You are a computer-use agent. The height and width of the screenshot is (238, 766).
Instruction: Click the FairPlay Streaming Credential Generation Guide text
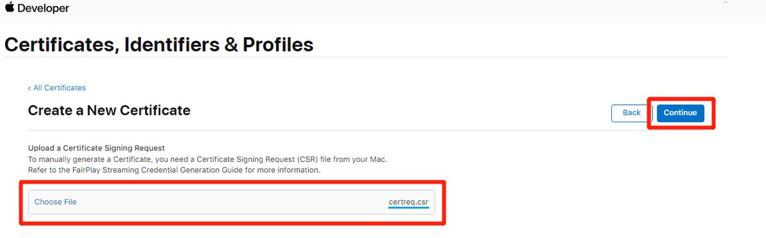point(157,170)
